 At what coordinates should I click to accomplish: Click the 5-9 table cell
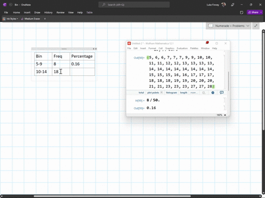pos(43,64)
